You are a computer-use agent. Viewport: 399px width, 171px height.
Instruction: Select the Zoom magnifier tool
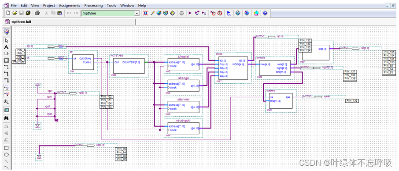(x=7, y=102)
